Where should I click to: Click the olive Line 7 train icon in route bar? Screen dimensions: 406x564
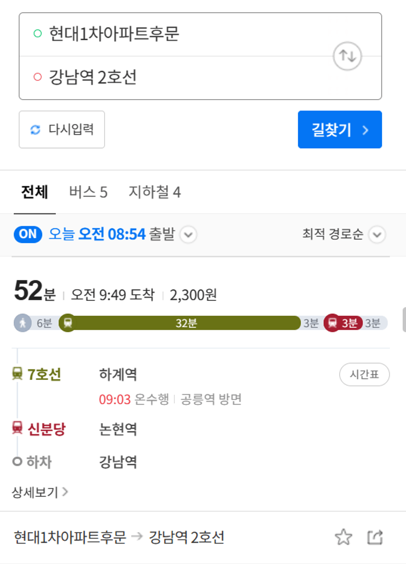68,323
